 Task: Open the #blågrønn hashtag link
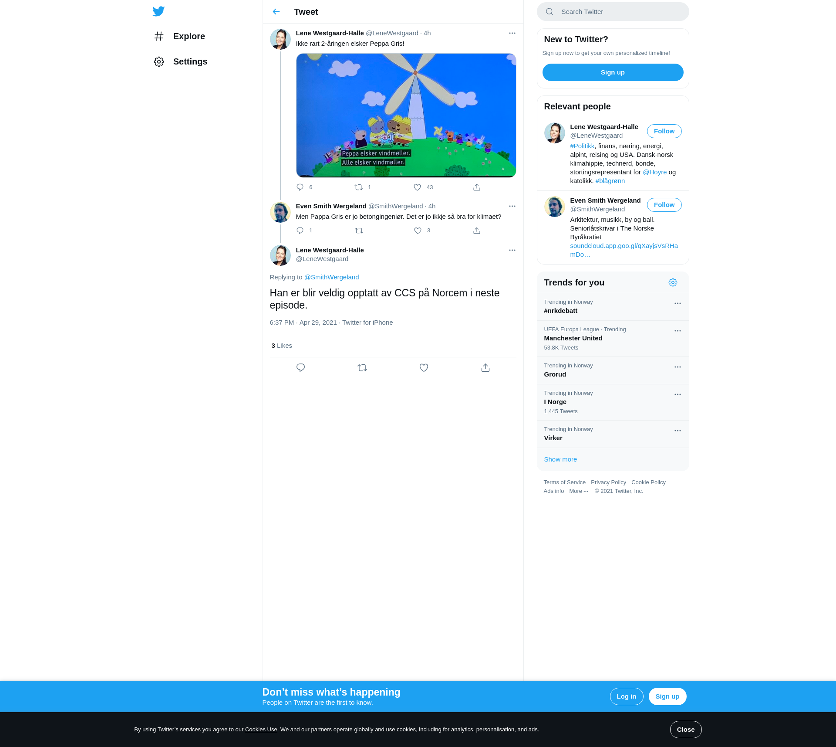[x=610, y=181]
